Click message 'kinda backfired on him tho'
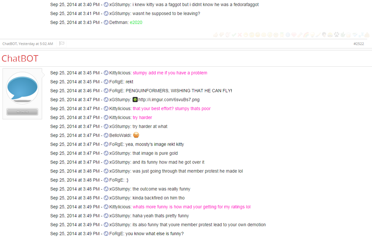Image resolution: width=372 pixels, height=238 pixels. 158,198
